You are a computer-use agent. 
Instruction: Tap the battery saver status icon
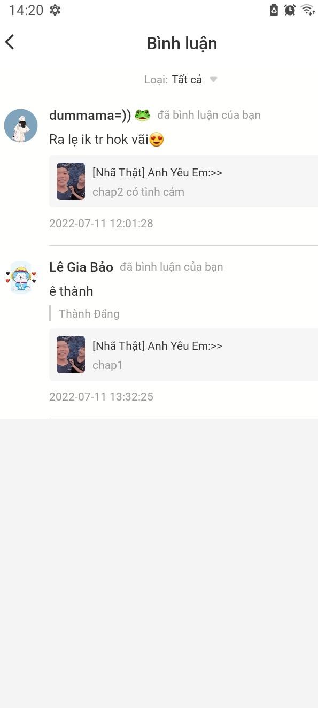[x=274, y=10]
